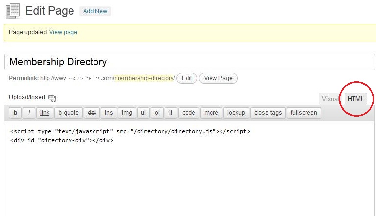Insert code tag with code button
The image size is (376, 216).
click(x=188, y=113)
